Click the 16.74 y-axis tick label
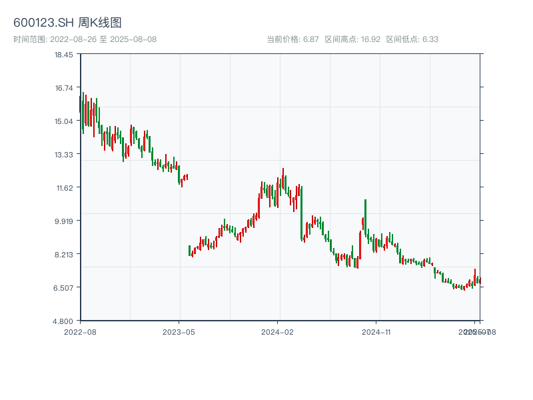The height and width of the screenshot is (400, 533). pos(63,87)
